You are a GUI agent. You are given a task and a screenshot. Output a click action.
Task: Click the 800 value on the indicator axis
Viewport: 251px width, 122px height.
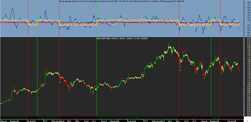tap(249, 2)
